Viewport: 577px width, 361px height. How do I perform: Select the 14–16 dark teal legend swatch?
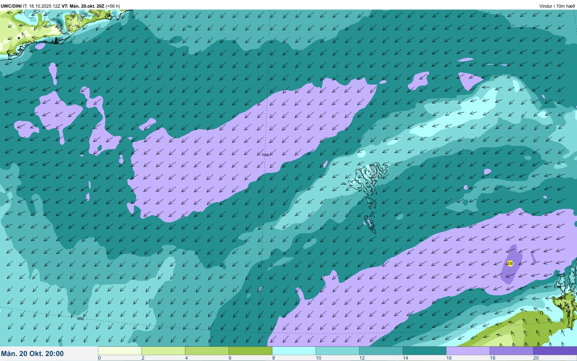(424, 351)
